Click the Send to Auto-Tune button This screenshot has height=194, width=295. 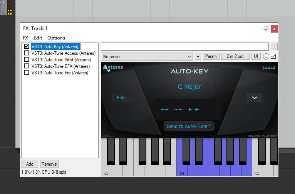[x=189, y=127]
